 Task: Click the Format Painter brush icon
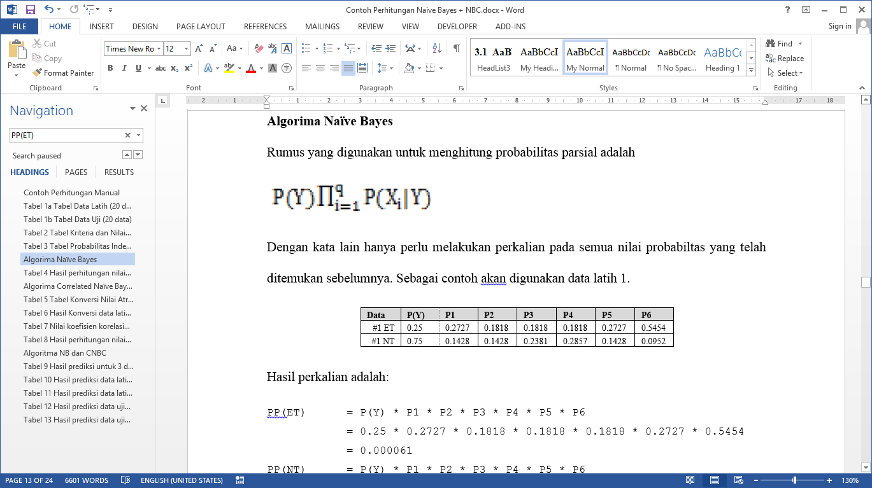point(37,73)
